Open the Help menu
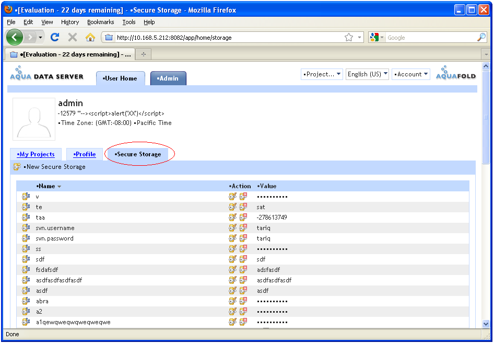This screenshot has height=343, width=494. pos(149,22)
